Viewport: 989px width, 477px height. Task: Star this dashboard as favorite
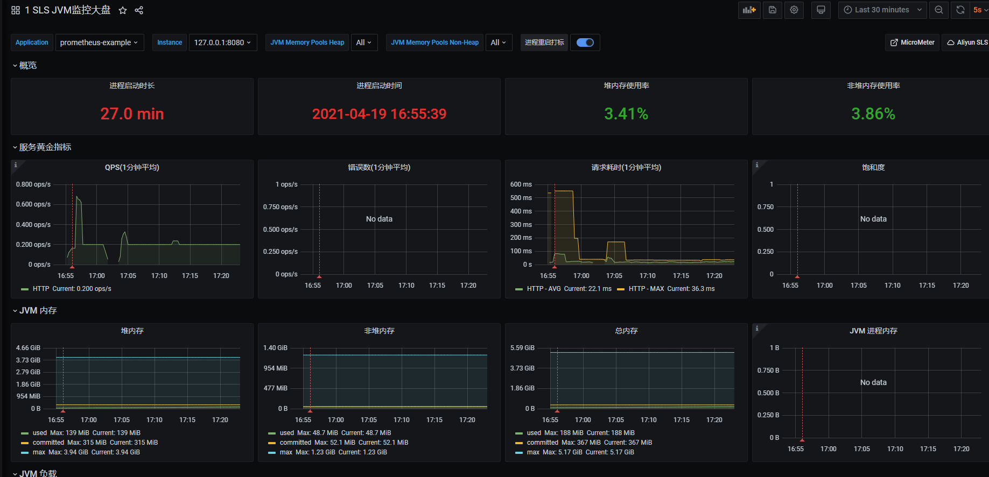tap(123, 10)
